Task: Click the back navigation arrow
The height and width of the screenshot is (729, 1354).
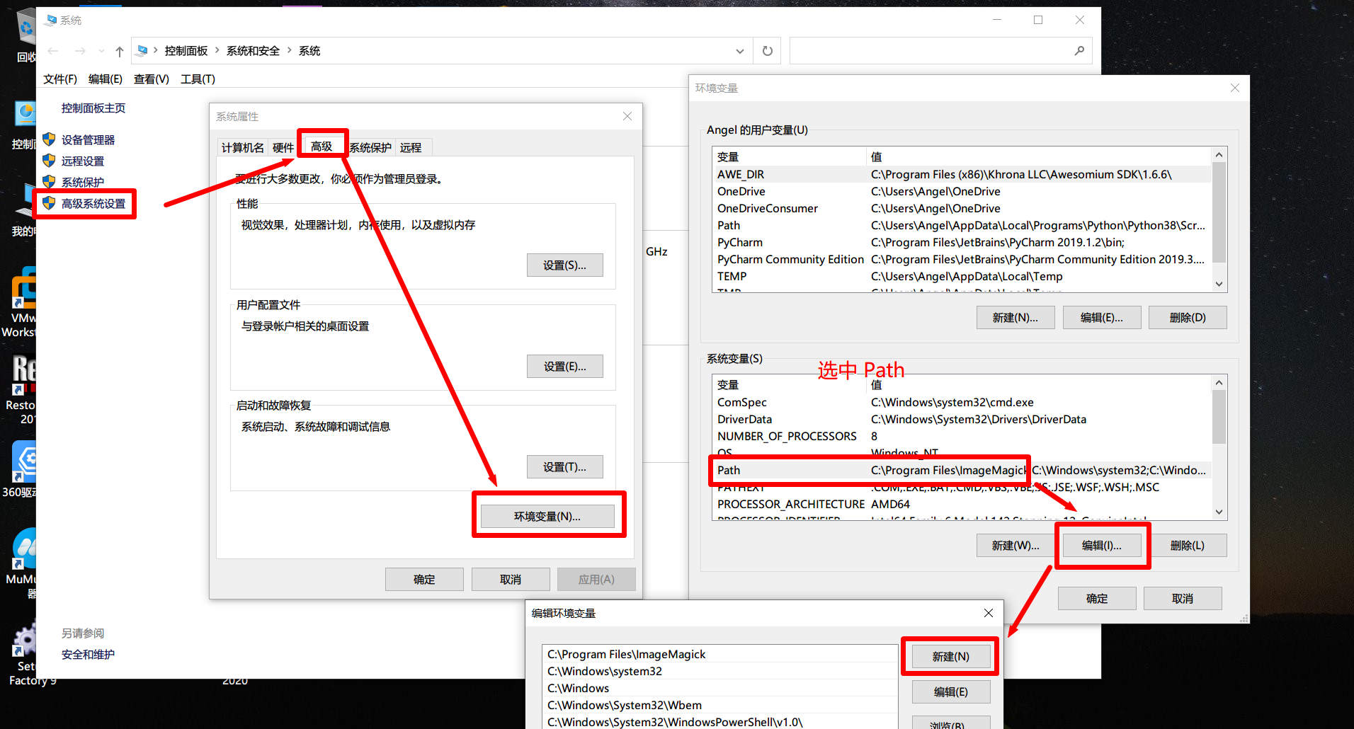Action: coord(53,51)
